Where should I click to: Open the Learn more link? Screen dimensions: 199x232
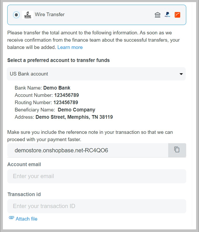click(70, 47)
